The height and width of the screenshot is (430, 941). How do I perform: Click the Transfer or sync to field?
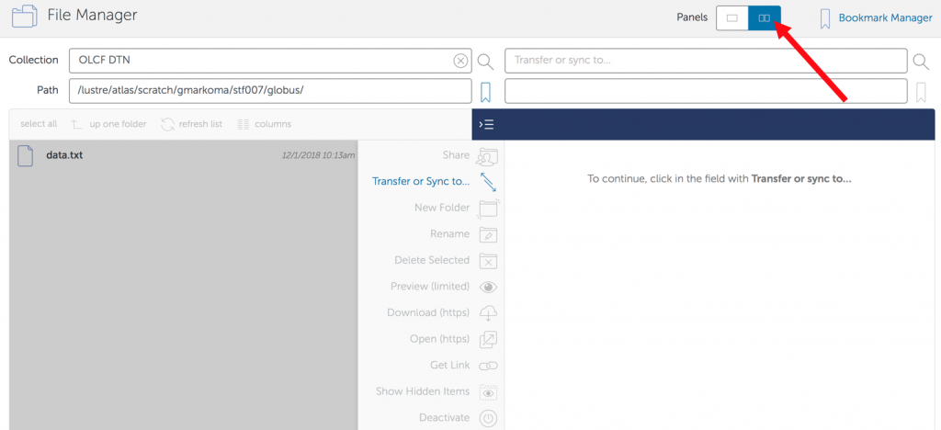click(x=705, y=61)
